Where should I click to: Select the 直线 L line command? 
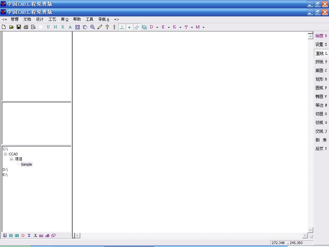click(x=321, y=53)
